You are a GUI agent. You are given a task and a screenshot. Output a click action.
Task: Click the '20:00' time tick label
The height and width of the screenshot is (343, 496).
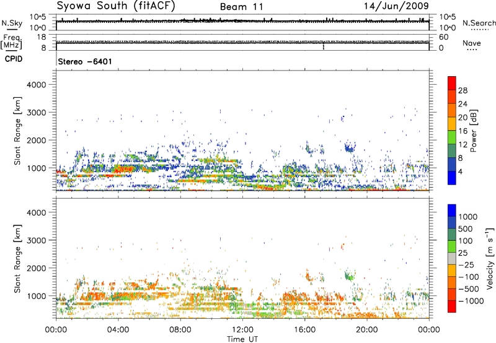pos(367,330)
